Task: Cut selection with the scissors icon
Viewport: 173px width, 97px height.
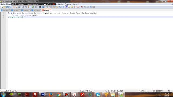Action: [x=23, y=7]
